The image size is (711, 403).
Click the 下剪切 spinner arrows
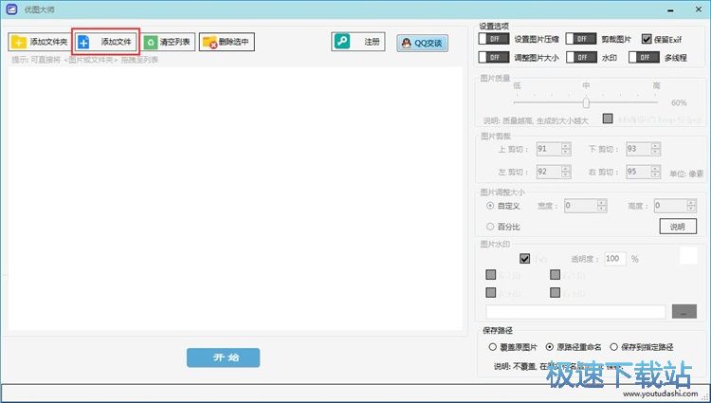pos(656,149)
